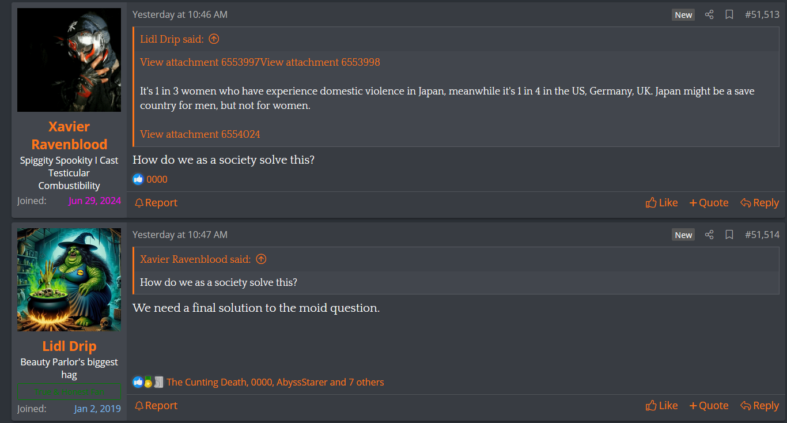Jump to Lidl Drip's quoted post arrow
Screen dimensions: 787x423
214,39
